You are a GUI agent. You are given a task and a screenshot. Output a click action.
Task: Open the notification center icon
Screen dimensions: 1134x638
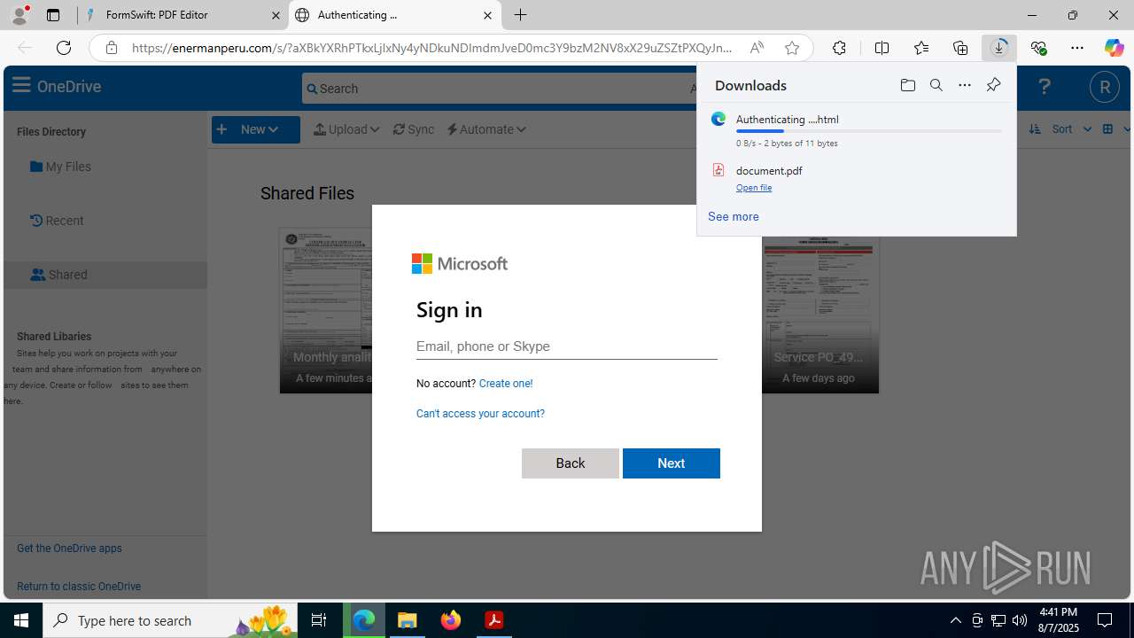[x=1106, y=620]
